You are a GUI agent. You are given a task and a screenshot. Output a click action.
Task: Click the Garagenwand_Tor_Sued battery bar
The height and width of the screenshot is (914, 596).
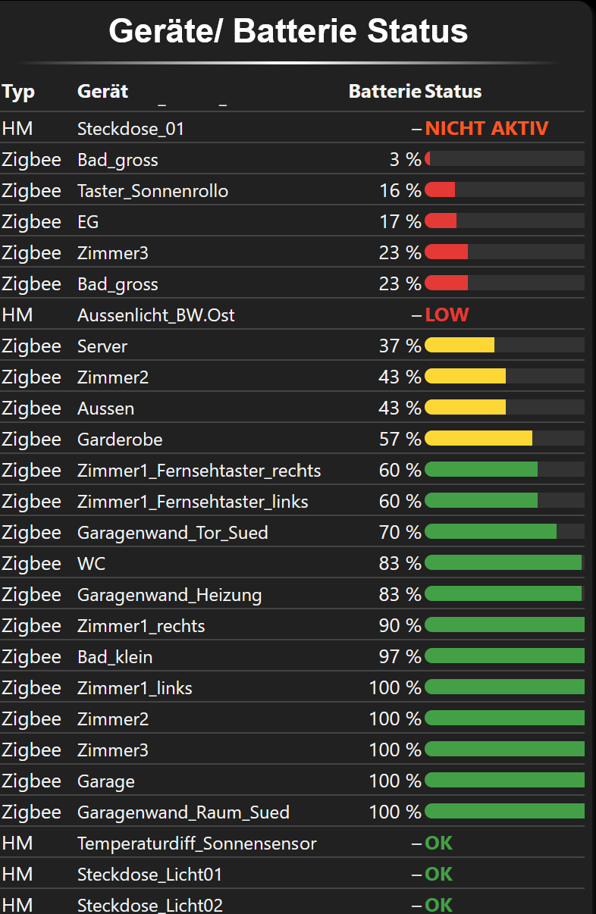pyautogui.click(x=504, y=533)
